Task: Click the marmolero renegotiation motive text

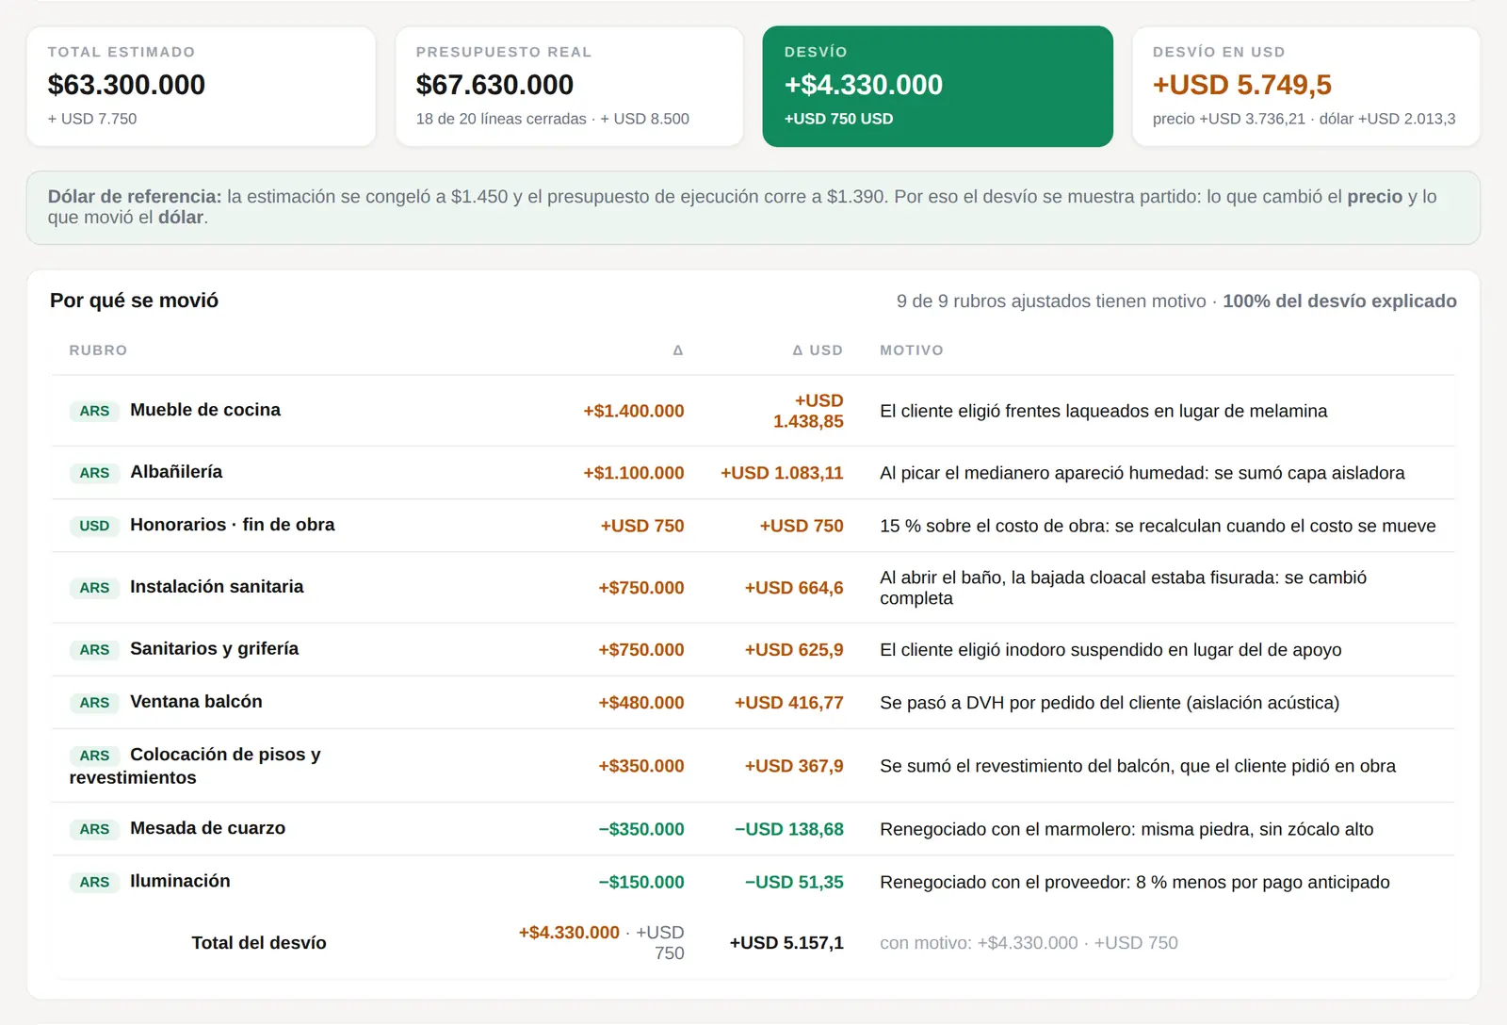Action: point(1126,829)
